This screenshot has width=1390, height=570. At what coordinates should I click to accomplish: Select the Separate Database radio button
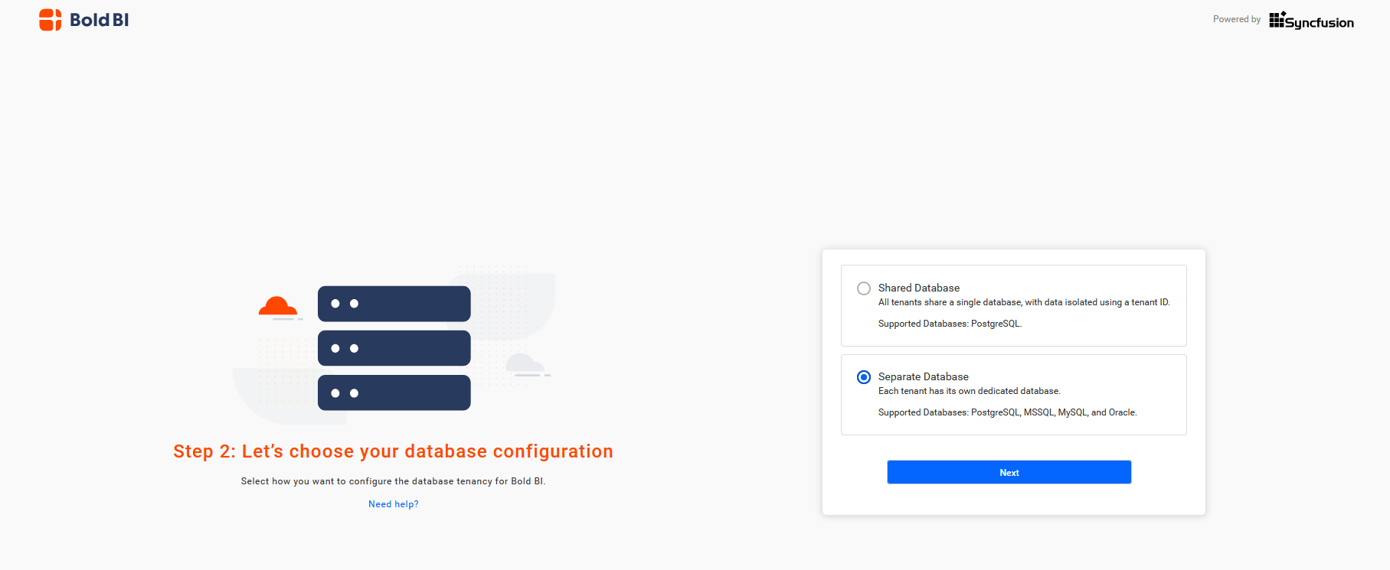point(864,377)
